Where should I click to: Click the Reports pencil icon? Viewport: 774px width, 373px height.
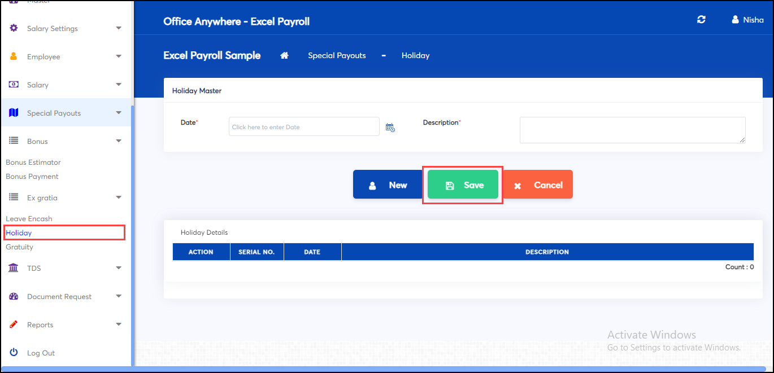click(14, 324)
